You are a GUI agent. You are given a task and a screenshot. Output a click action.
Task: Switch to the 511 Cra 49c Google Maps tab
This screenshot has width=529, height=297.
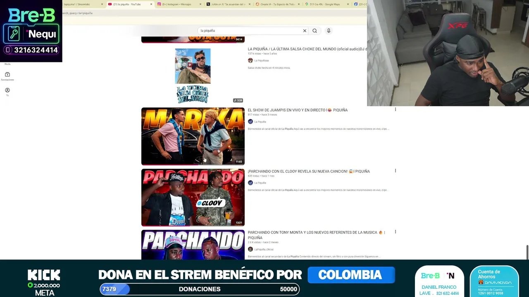coord(326,4)
